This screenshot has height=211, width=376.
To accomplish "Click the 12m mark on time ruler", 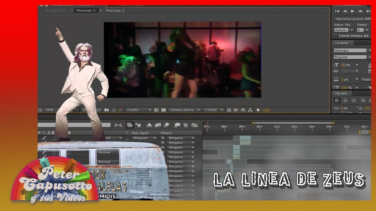I will tap(294, 127).
